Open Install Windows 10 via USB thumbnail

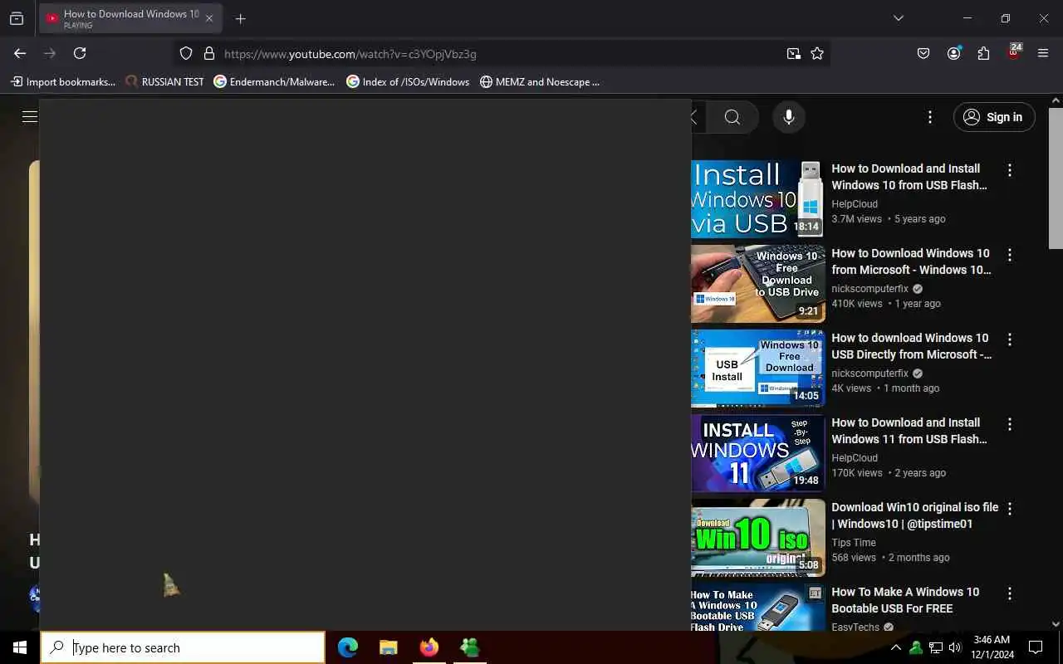click(x=757, y=199)
